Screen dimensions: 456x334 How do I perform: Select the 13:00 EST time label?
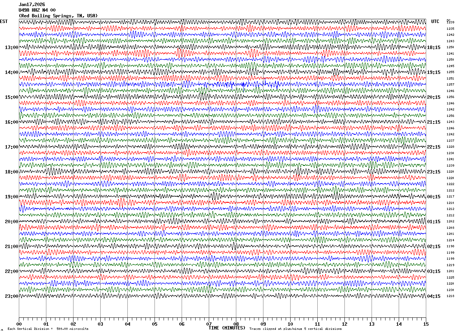coord(11,47)
